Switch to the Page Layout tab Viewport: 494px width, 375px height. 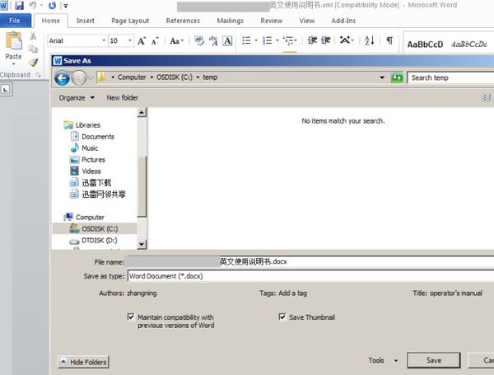point(130,21)
